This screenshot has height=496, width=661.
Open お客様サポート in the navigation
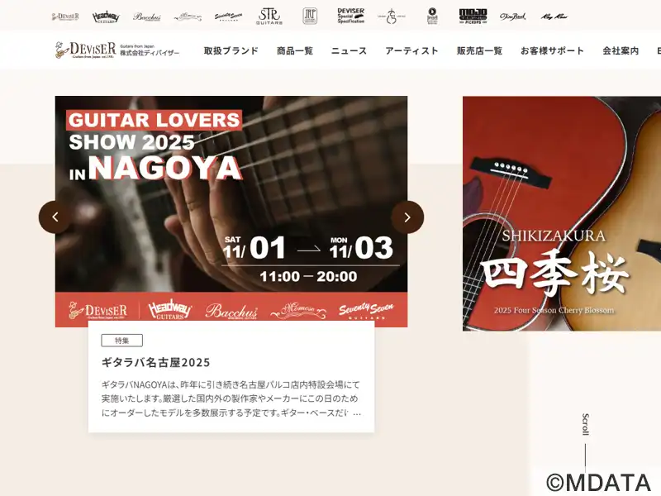coord(552,51)
